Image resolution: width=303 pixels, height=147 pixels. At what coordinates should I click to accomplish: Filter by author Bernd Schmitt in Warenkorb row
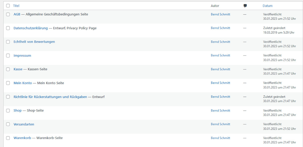tap(220, 138)
